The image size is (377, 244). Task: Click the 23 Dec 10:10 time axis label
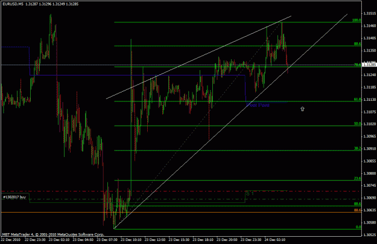pyautogui.click(x=131, y=240)
